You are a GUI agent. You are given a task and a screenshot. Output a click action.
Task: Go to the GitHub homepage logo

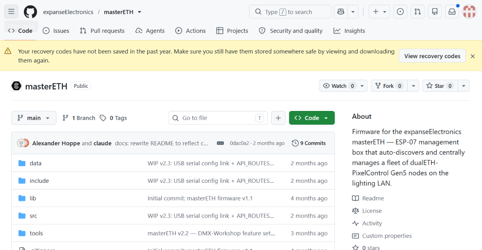pyautogui.click(x=31, y=12)
